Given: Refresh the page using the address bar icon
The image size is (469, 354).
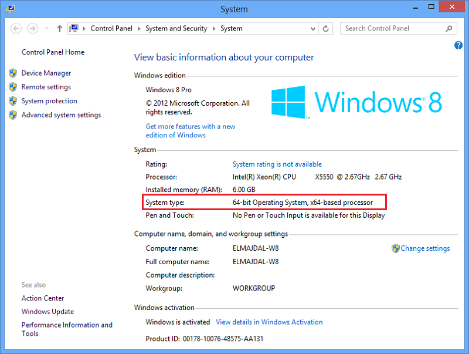Looking at the screenshot, I should coord(326,28).
